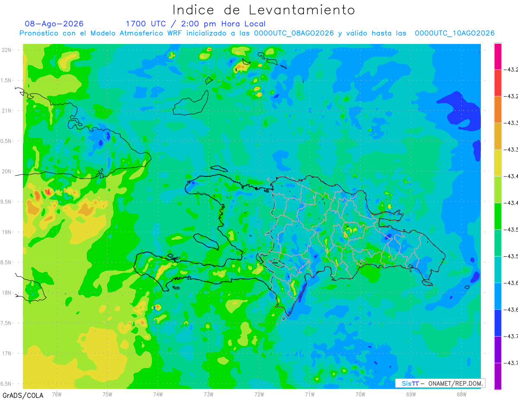
Task: Click the "75W" longitude label
Action: tap(107, 394)
